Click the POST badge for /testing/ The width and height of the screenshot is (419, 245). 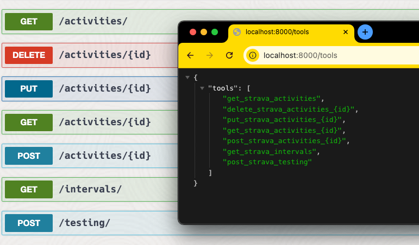tap(29, 223)
